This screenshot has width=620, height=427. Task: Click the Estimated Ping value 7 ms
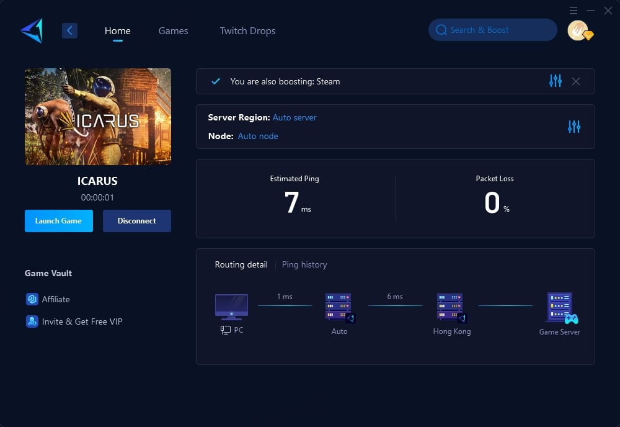pos(298,202)
